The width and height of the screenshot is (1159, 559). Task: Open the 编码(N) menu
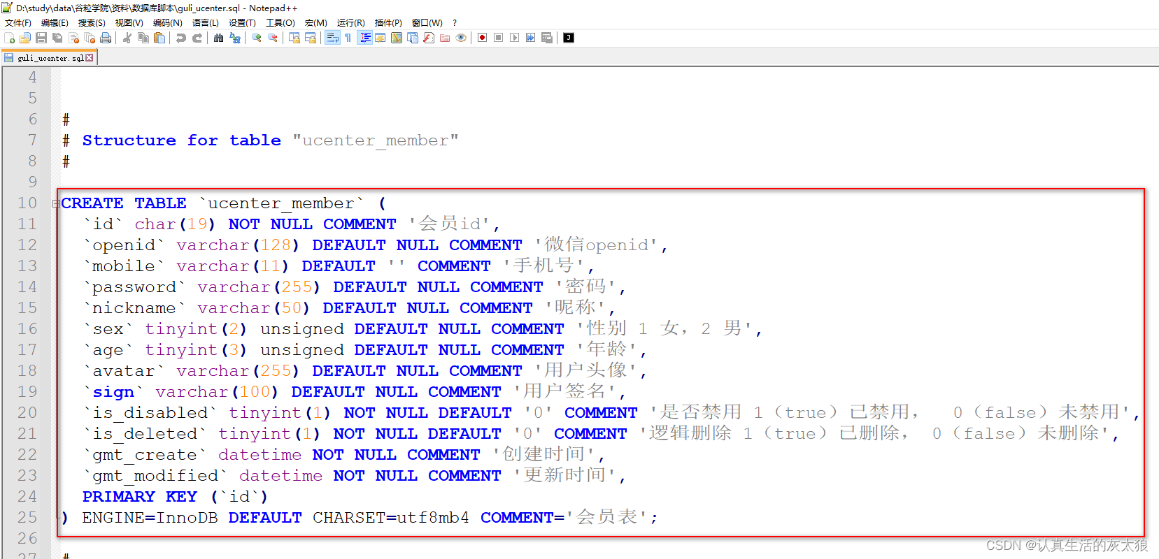pos(168,23)
